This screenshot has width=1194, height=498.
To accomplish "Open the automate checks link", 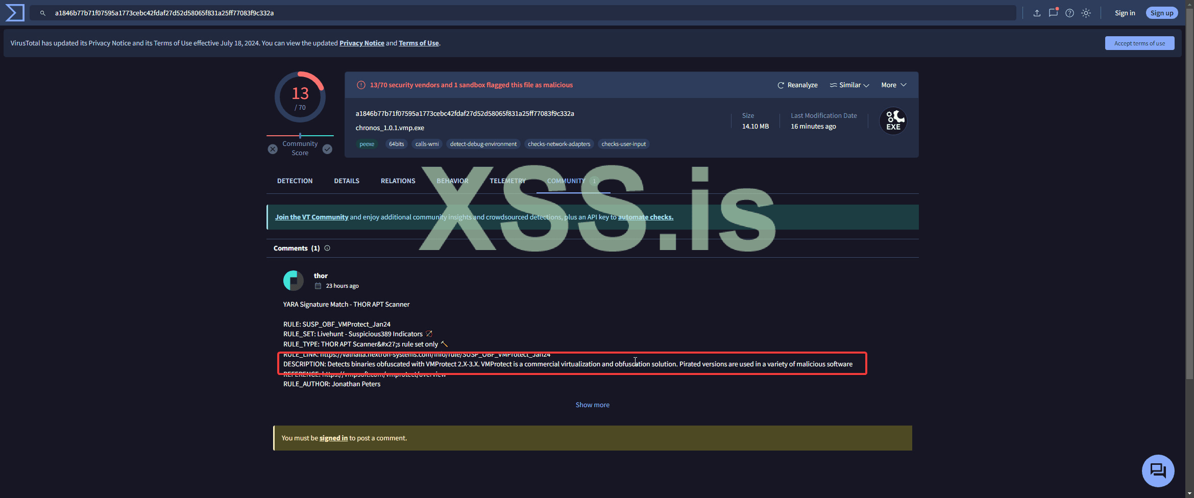I will (x=645, y=217).
